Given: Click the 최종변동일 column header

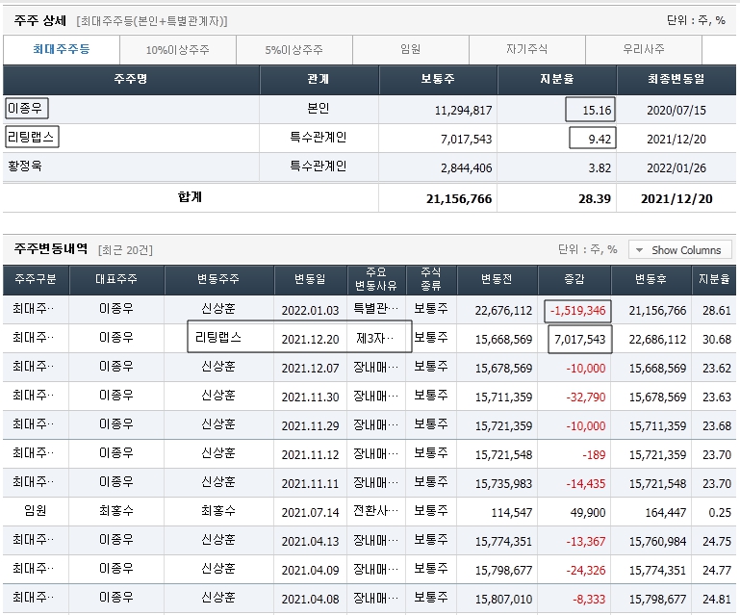Looking at the screenshot, I should pos(676,79).
